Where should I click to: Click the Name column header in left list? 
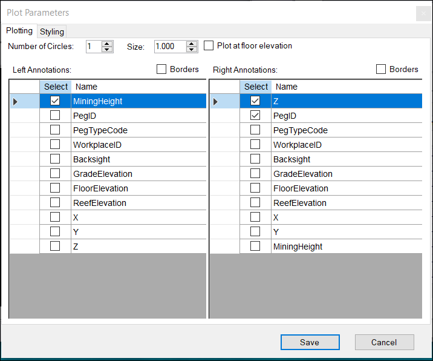point(138,87)
